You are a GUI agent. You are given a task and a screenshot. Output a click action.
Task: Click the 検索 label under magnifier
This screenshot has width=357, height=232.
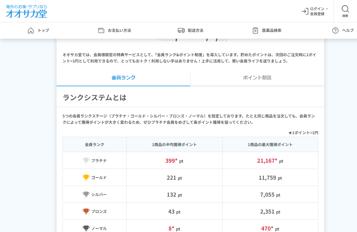click(345, 16)
